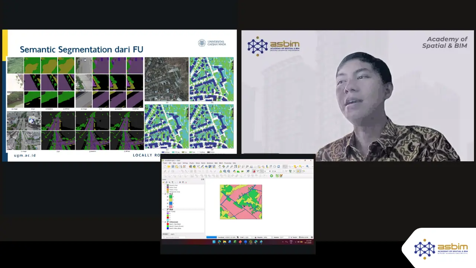Switch to the Browser panel tab
Image resolution: width=476 pixels, height=268 pixels.
pos(165,234)
